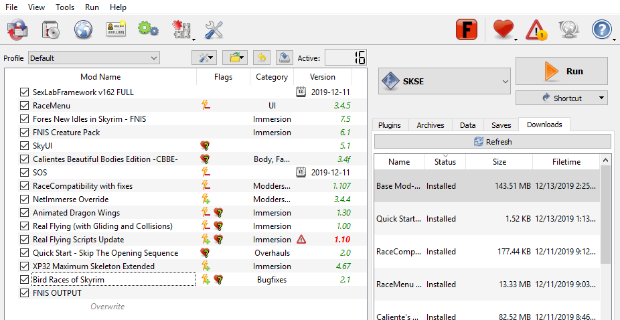Click the lightning plus flag for NetImmerse Override

point(206,199)
